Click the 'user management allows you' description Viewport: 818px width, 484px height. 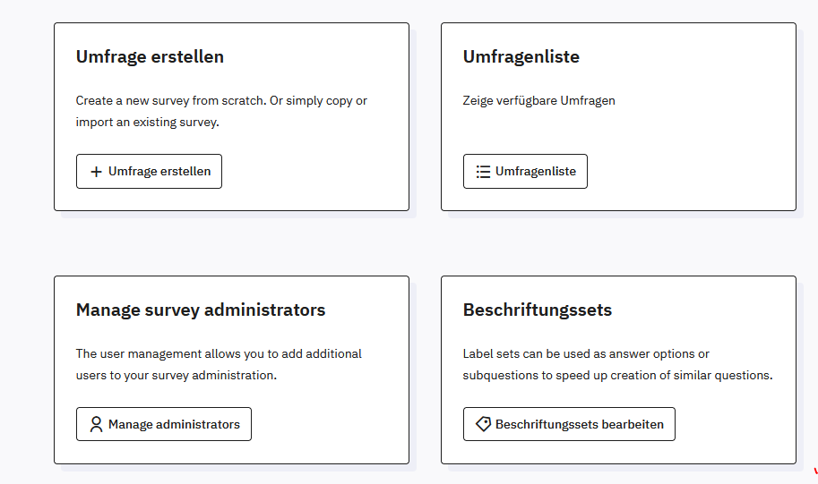click(x=219, y=354)
